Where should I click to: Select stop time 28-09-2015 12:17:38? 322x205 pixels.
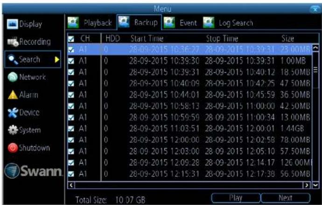point(240,174)
